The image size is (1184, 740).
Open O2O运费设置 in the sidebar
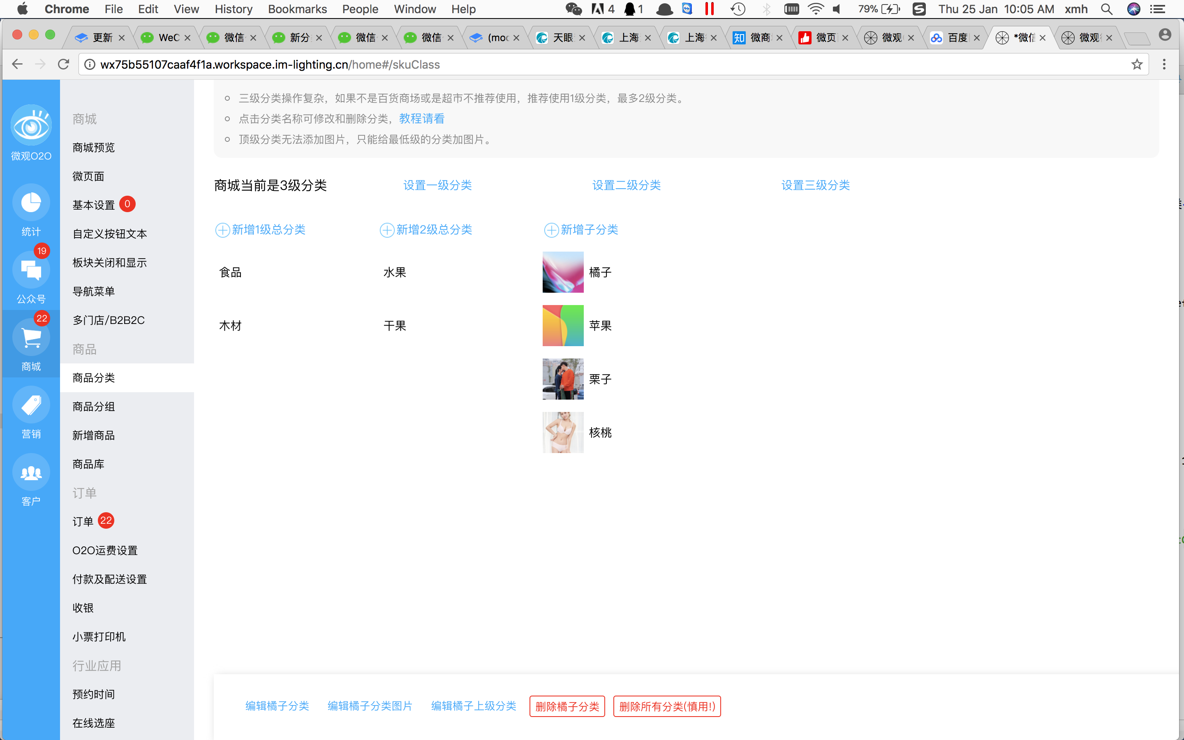pyautogui.click(x=105, y=550)
